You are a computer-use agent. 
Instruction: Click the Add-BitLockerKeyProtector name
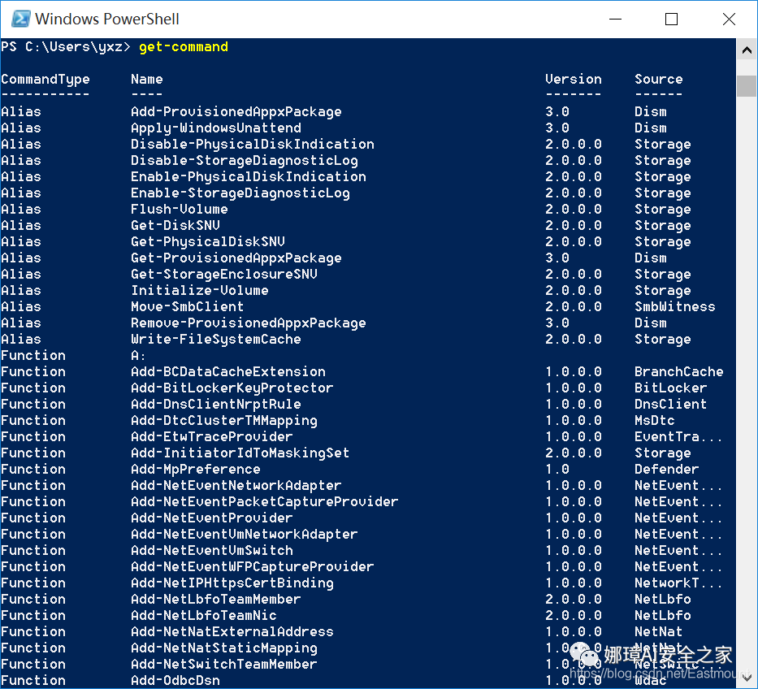232,388
